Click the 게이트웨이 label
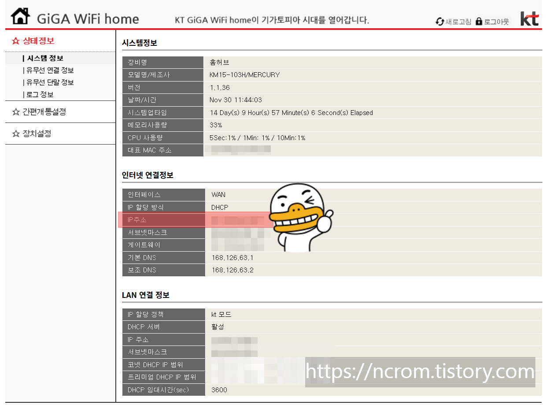The image size is (553, 405). [x=144, y=245]
